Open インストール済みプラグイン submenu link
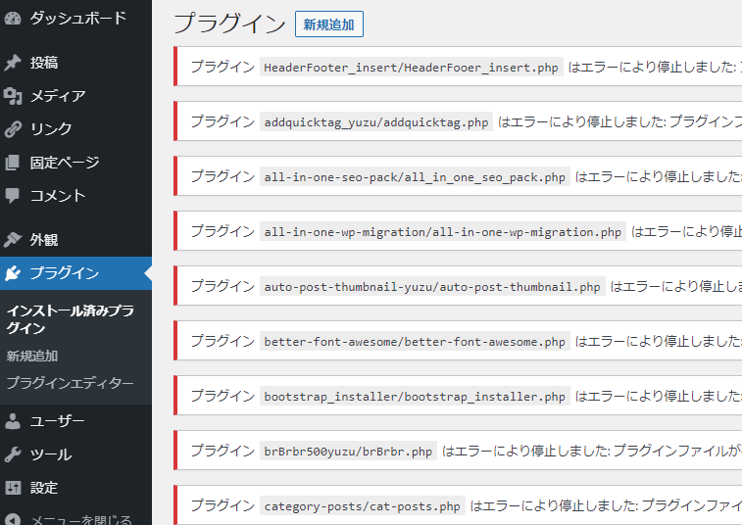The height and width of the screenshot is (525, 742). click(x=71, y=319)
